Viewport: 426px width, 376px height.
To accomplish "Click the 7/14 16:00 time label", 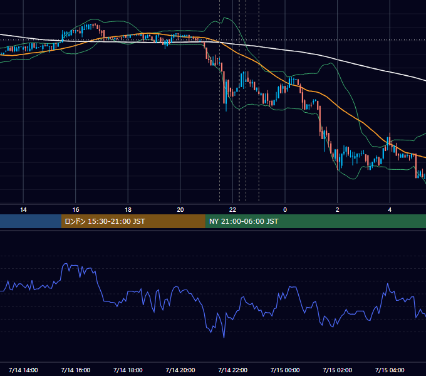I will (x=76, y=370).
